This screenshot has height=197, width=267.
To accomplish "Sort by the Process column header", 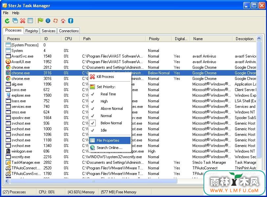I will (x=22, y=39).
